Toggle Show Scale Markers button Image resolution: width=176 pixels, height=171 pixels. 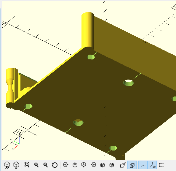152,165
